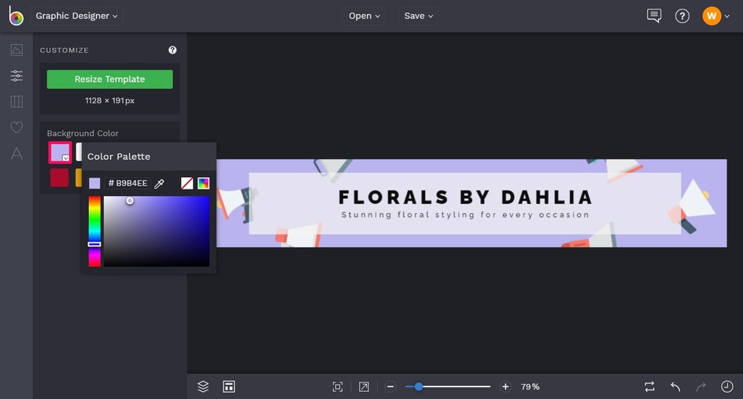743x399 pixels.
Task: Select the dark red background color swatch
Action: pyautogui.click(x=59, y=178)
